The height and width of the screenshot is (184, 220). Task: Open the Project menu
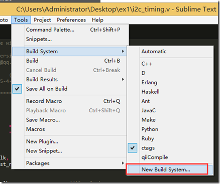[42, 20]
